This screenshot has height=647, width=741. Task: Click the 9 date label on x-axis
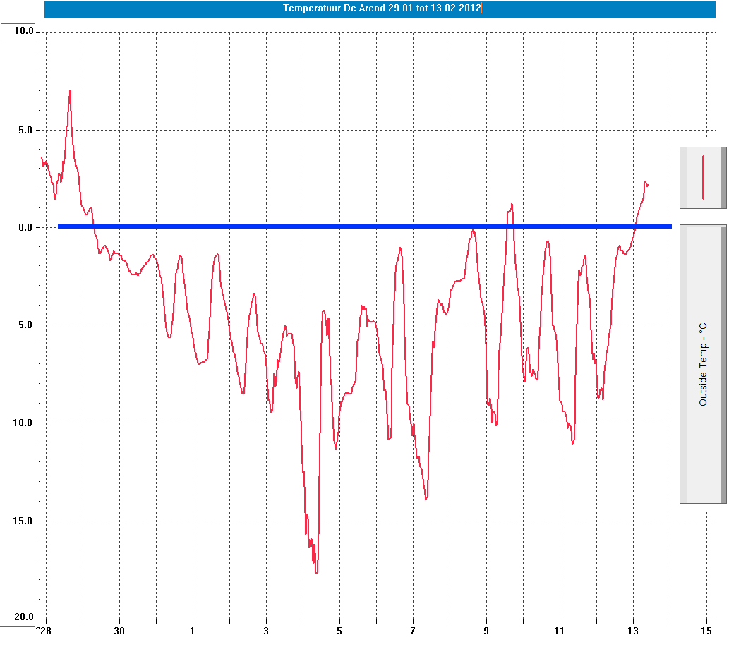click(486, 631)
